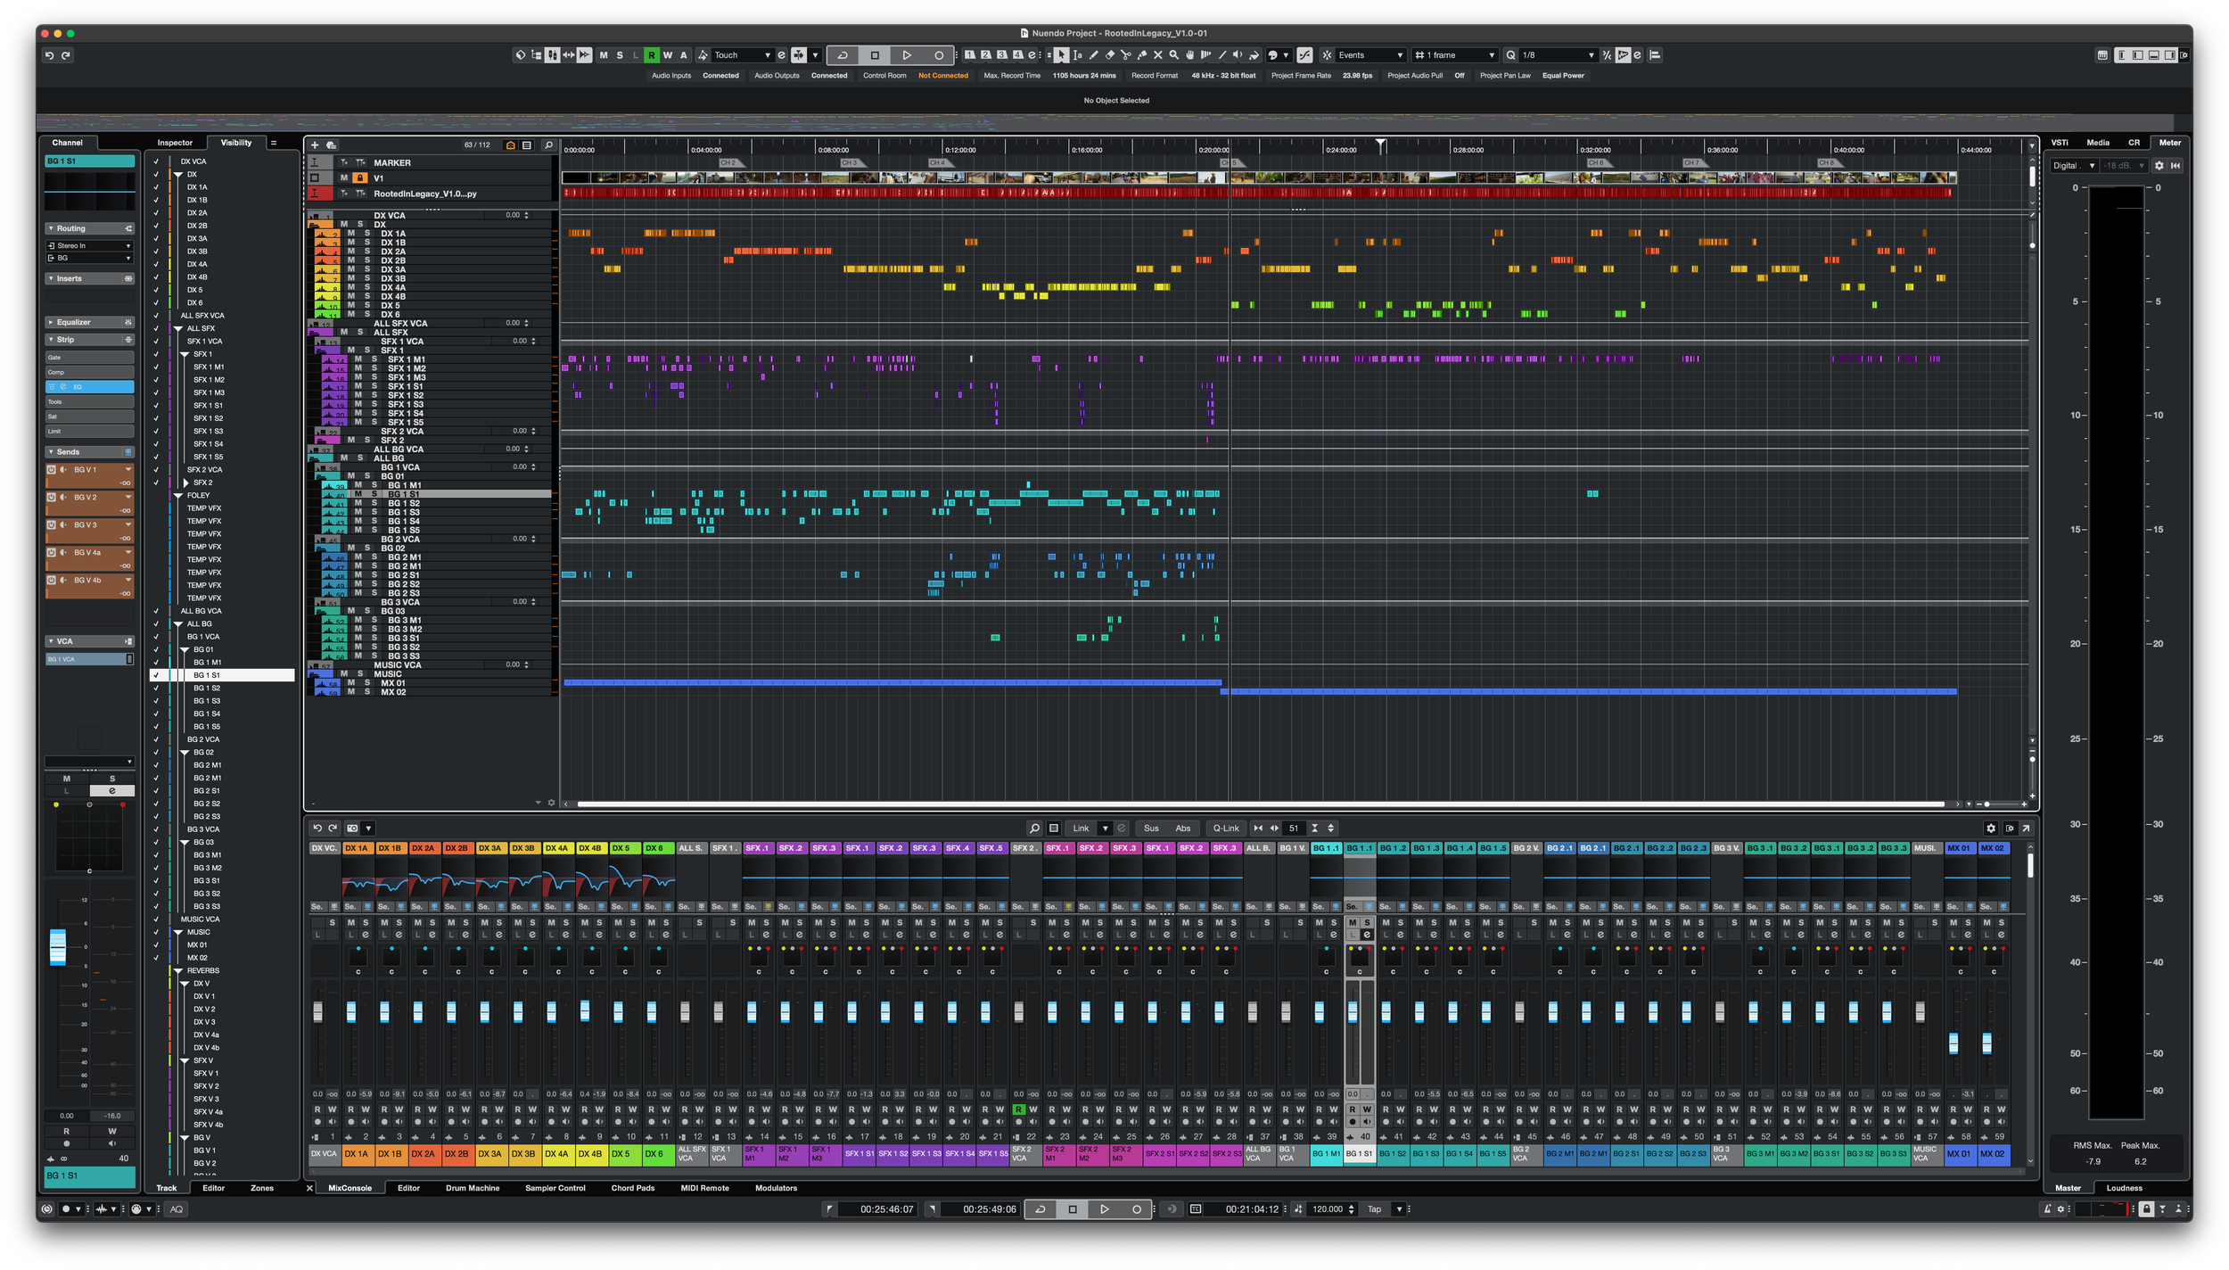Image resolution: width=2229 pixels, height=1270 pixels.
Task: Click Find Tracks magnifier in track list
Action: 548,144
